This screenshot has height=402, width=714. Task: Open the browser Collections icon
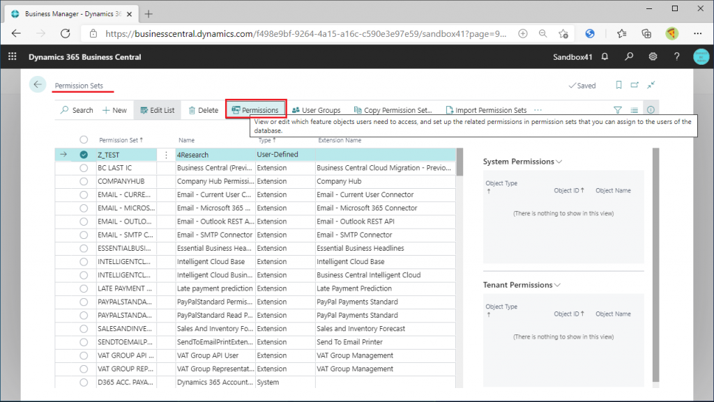tap(646, 33)
